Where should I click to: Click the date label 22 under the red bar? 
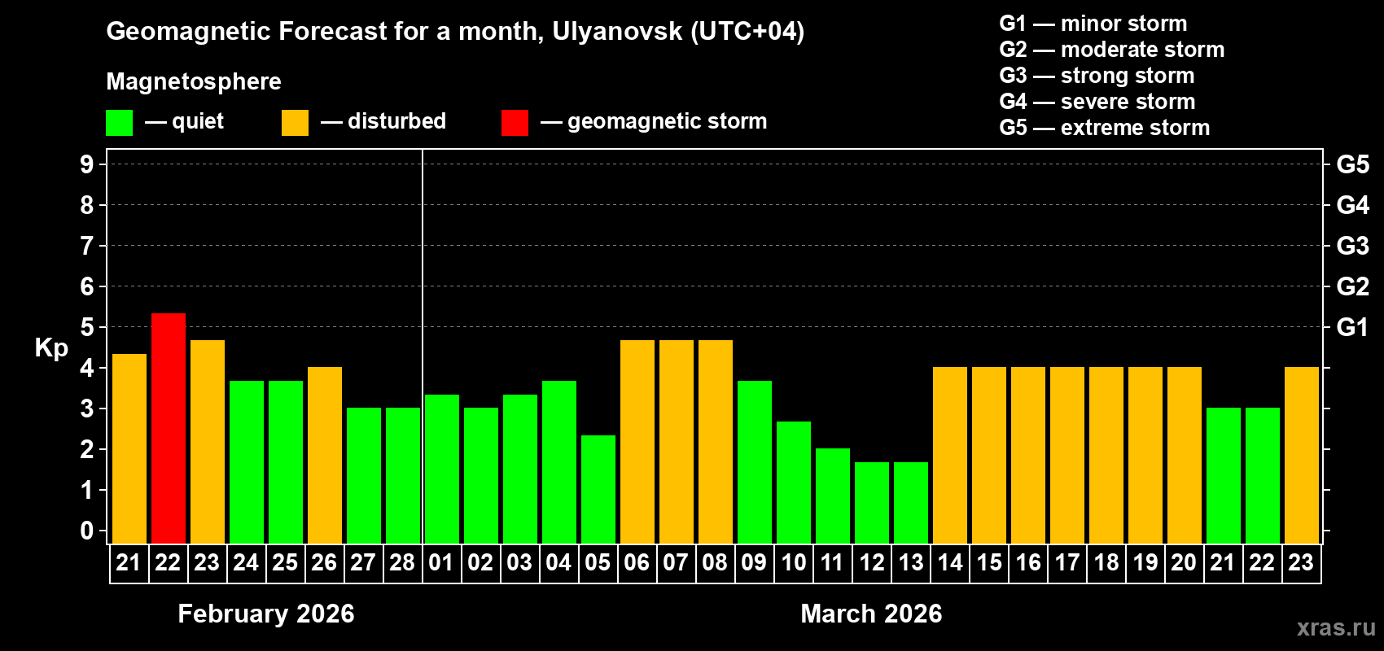coord(168,562)
